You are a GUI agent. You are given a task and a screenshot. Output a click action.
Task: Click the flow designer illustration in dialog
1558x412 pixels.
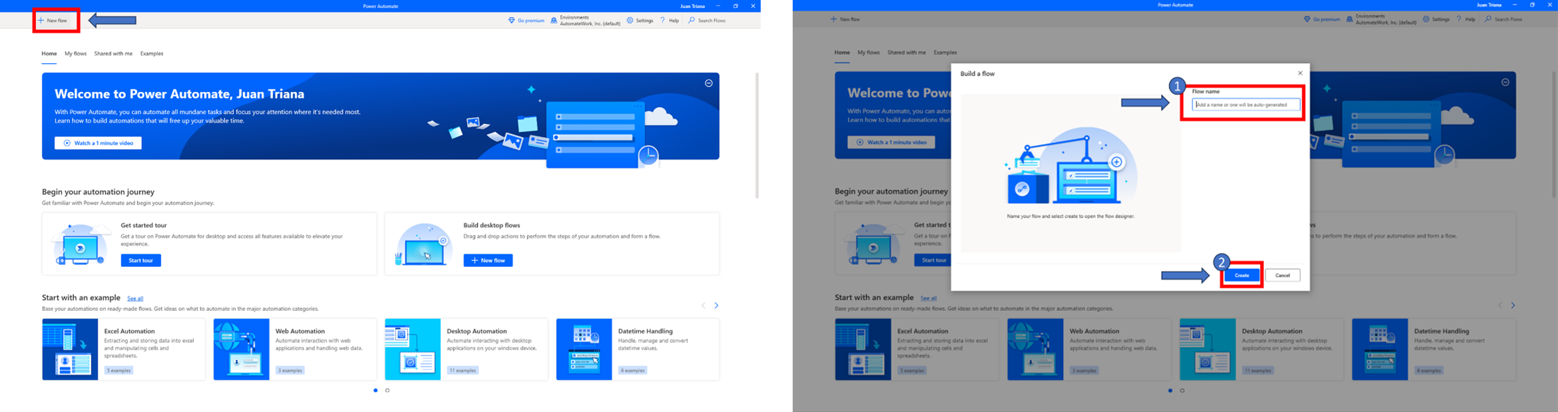click(1070, 166)
